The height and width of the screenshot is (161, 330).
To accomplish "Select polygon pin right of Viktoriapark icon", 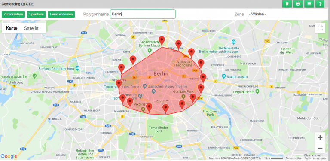I will [x=149, y=108].
